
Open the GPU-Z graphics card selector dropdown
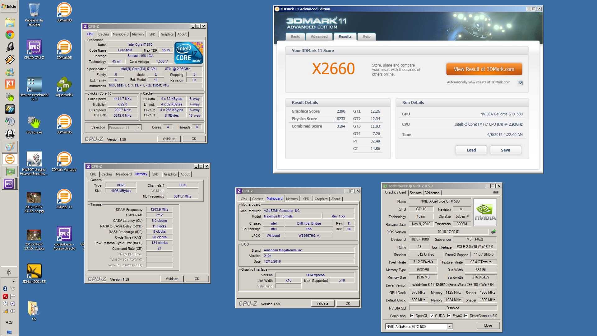[450, 326]
